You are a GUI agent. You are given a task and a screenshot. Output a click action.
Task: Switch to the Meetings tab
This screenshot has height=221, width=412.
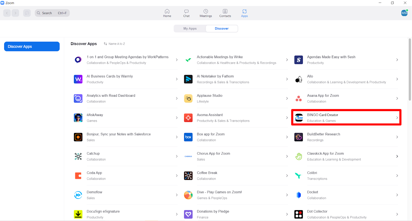click(x=206, y=13)
